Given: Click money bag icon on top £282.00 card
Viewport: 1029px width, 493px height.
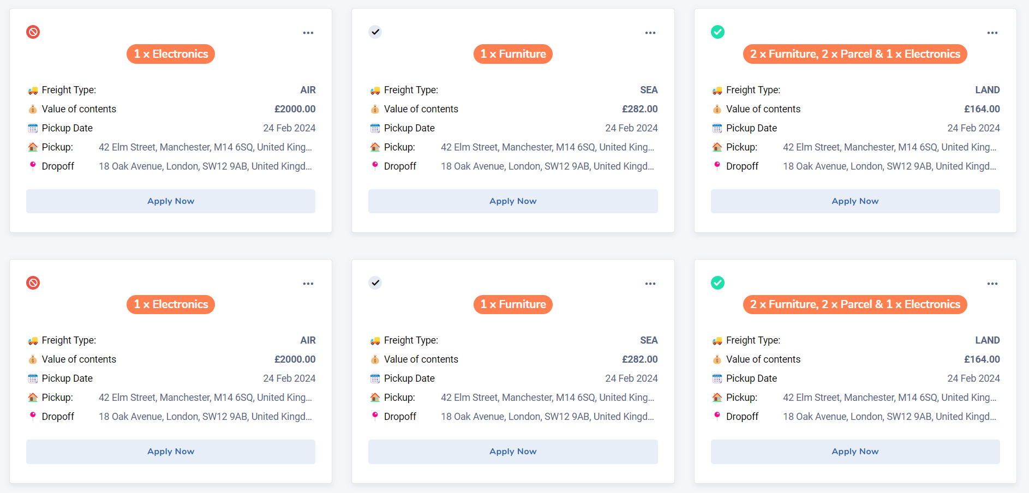Looking at the screenshot, I should pyautogui.click(x=375, y=109).
